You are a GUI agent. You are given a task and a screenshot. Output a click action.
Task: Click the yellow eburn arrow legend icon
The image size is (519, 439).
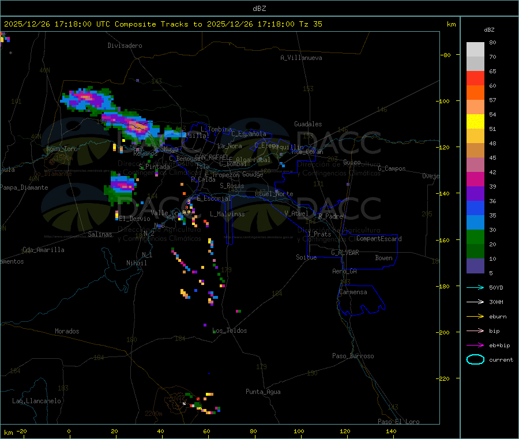[x=475, y=317]
